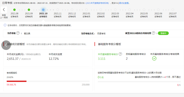The image size is (184, 97).
Task: Click the 店铺成交额看板 heading
Action: (16, 44)
